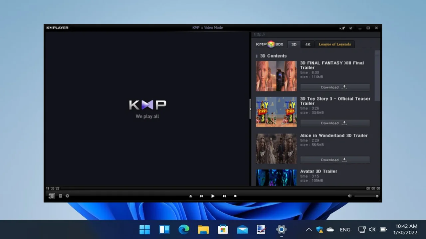Click the pin always-on-top icon
This screenshot has width=426, height=239.
342,28
